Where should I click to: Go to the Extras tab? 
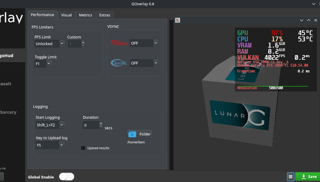tap(105, 15)
